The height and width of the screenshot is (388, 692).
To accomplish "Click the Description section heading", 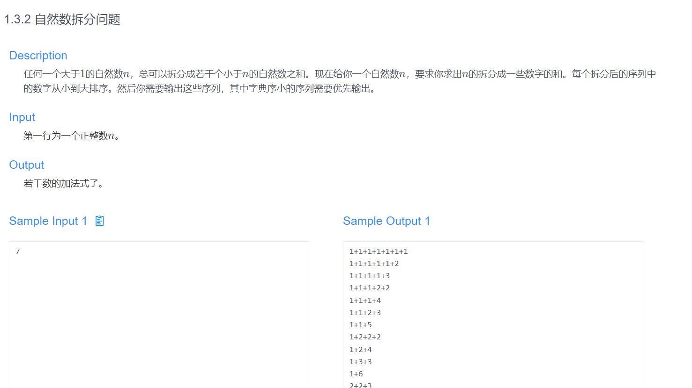I will [x=38, y=56].
